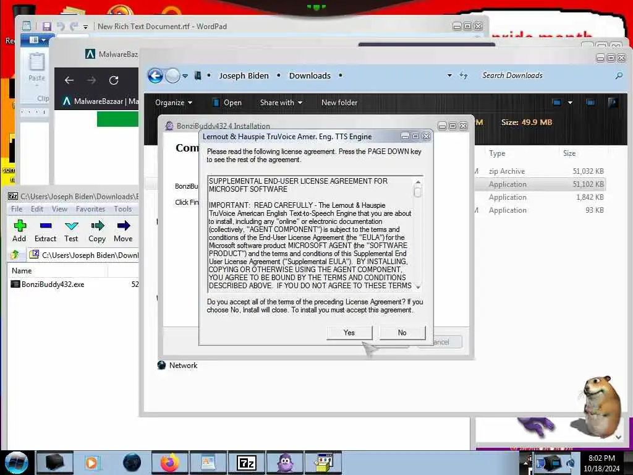Viewport: 633px width, 475px height.
Task: Click the Explorer back navigation button
Action: click(155, 75)
